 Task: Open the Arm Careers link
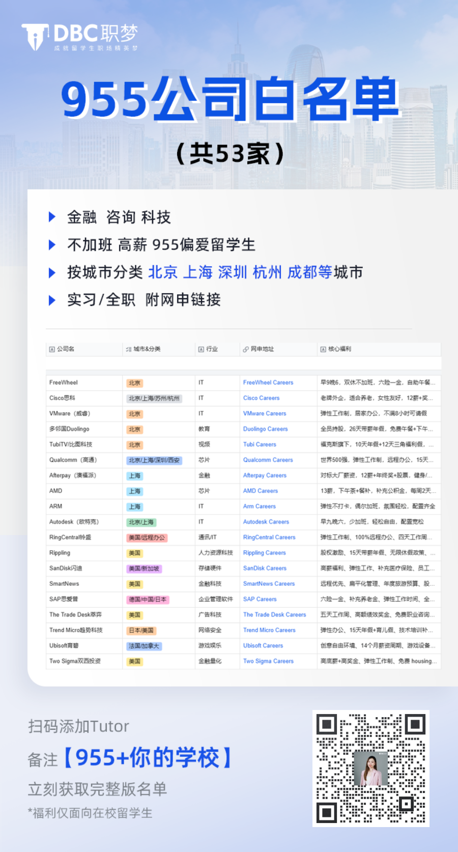[260, 506]
